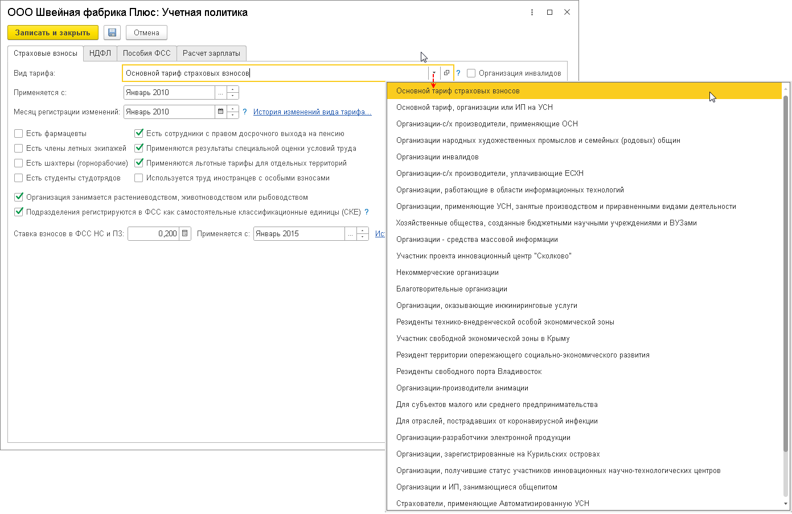Enable труд иностранцев с особыми взносами
This screenshot has width=792, height=514.
point(138,178)
